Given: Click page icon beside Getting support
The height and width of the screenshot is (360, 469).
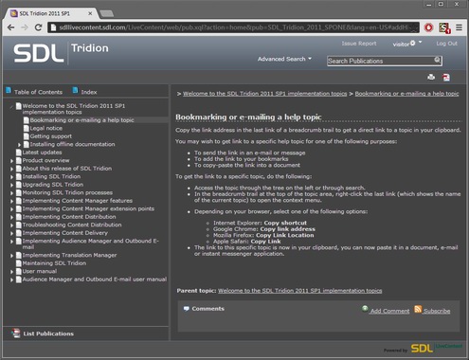Looking at the screenshot, I should (27, 136).
